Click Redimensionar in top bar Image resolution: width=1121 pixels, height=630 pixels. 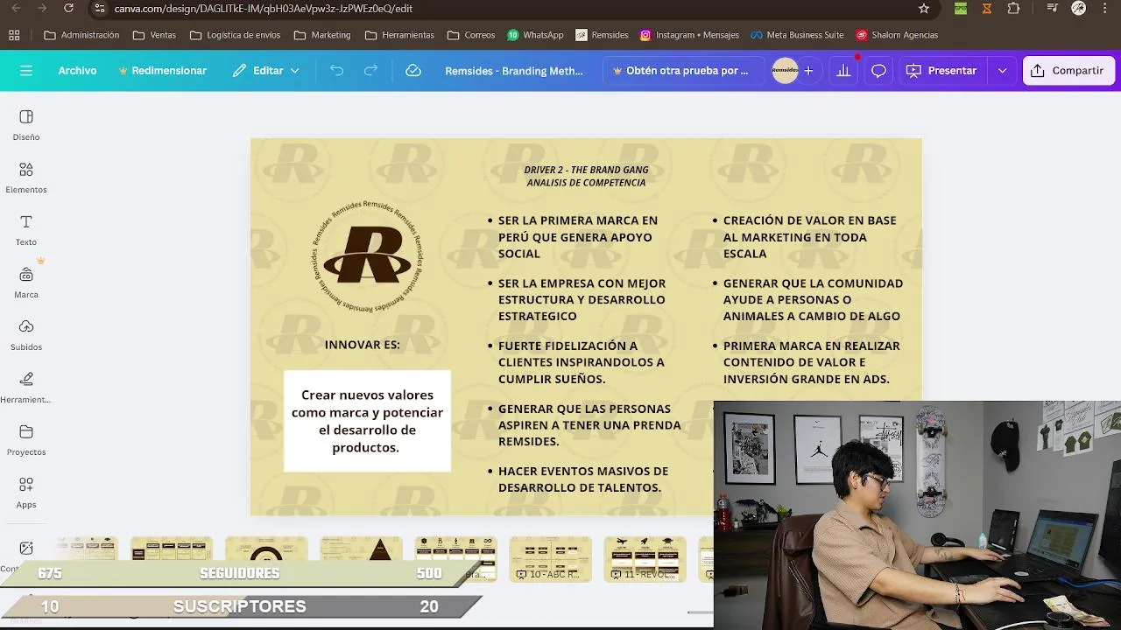tap(163, 71)
